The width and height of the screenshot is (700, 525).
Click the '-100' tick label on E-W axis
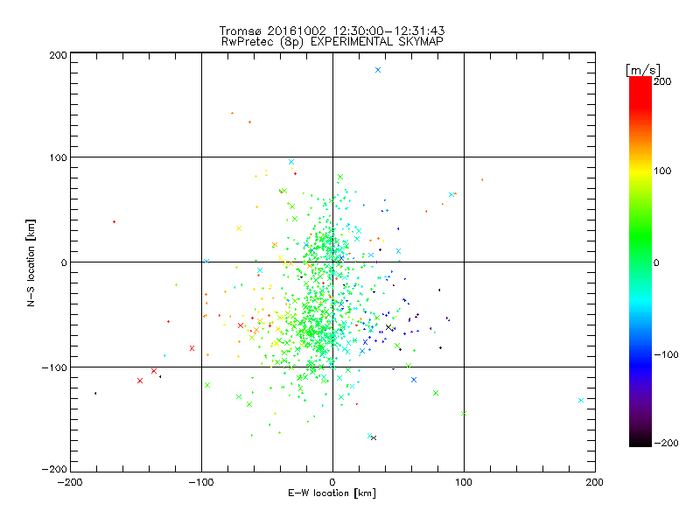point(201,482)
